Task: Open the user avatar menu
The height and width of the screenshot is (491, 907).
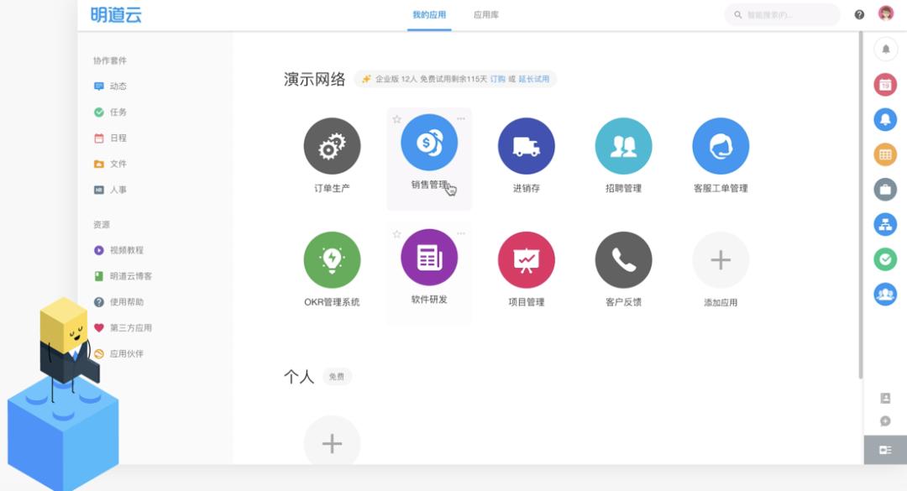Action: click(886, 14)
